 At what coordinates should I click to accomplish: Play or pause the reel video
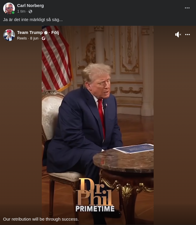tap(98, 125)
